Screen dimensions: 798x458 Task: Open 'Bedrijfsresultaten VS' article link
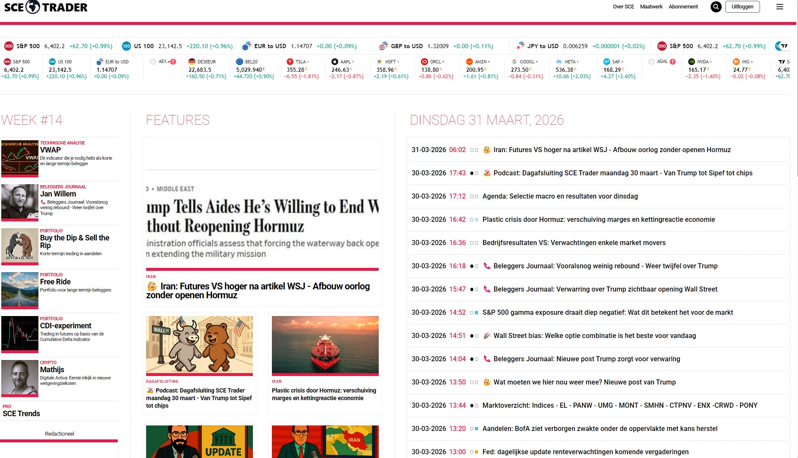click(574, 243)
